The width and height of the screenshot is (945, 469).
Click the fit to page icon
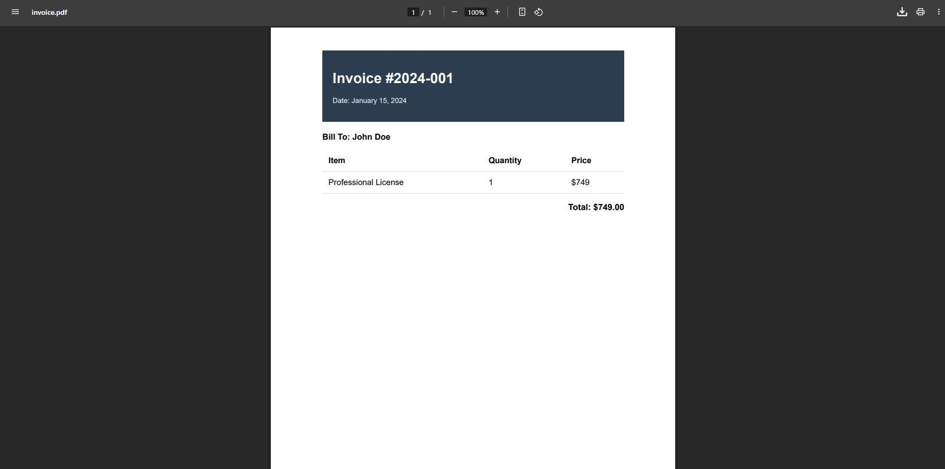point(522,12)
